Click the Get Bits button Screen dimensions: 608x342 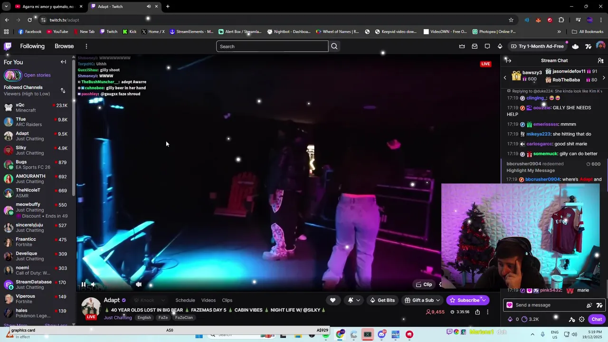pos(382,300)
